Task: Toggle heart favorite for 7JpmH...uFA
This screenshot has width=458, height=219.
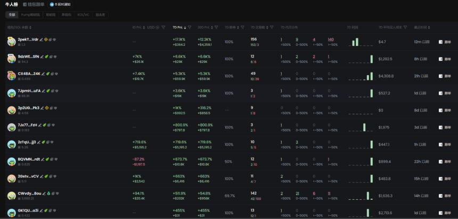Action: (56, 91)
